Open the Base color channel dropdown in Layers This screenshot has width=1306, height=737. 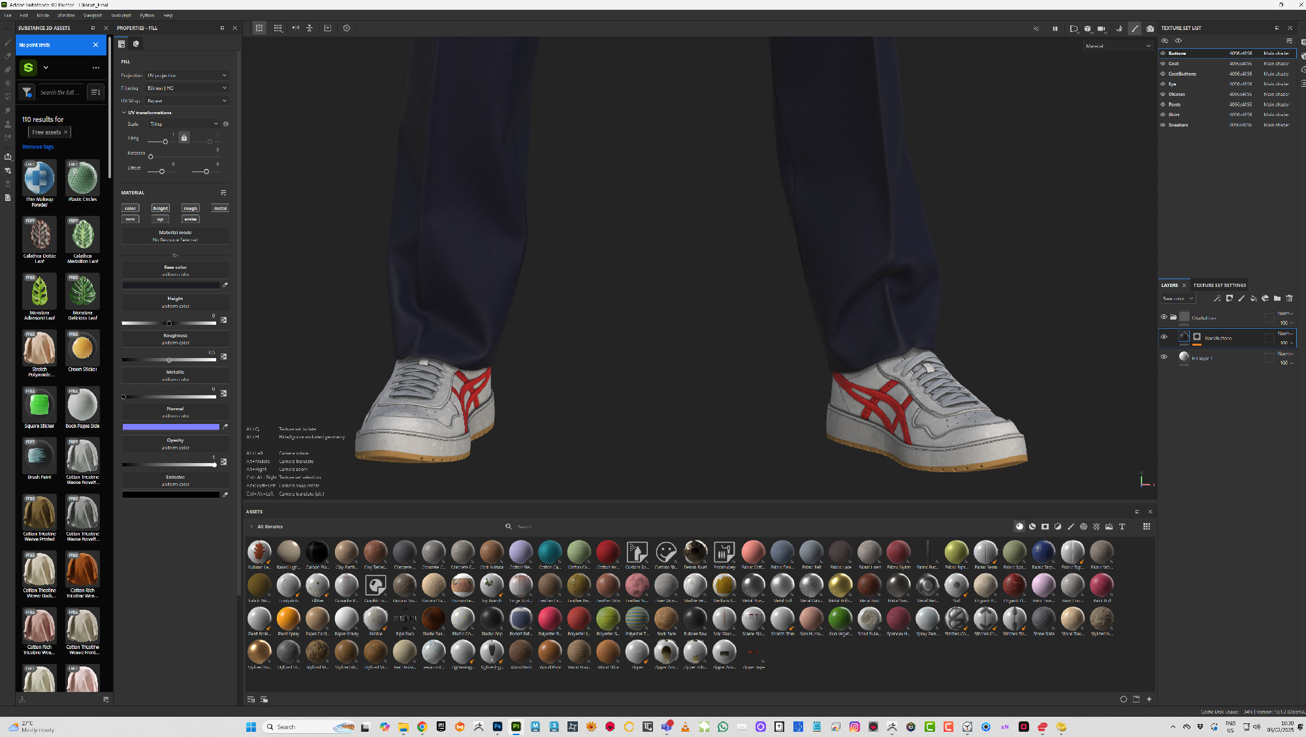(x=1178, y=299)
